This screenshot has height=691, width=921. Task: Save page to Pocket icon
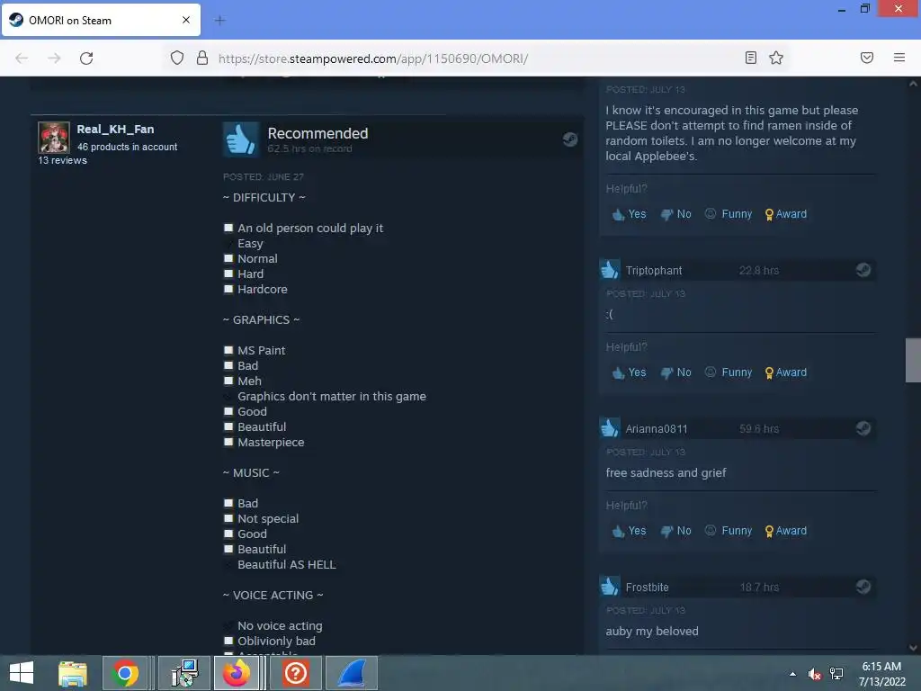click(867, 58)
